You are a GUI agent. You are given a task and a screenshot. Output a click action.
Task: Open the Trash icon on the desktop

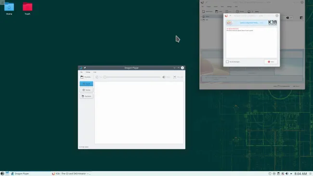(27, 9)
